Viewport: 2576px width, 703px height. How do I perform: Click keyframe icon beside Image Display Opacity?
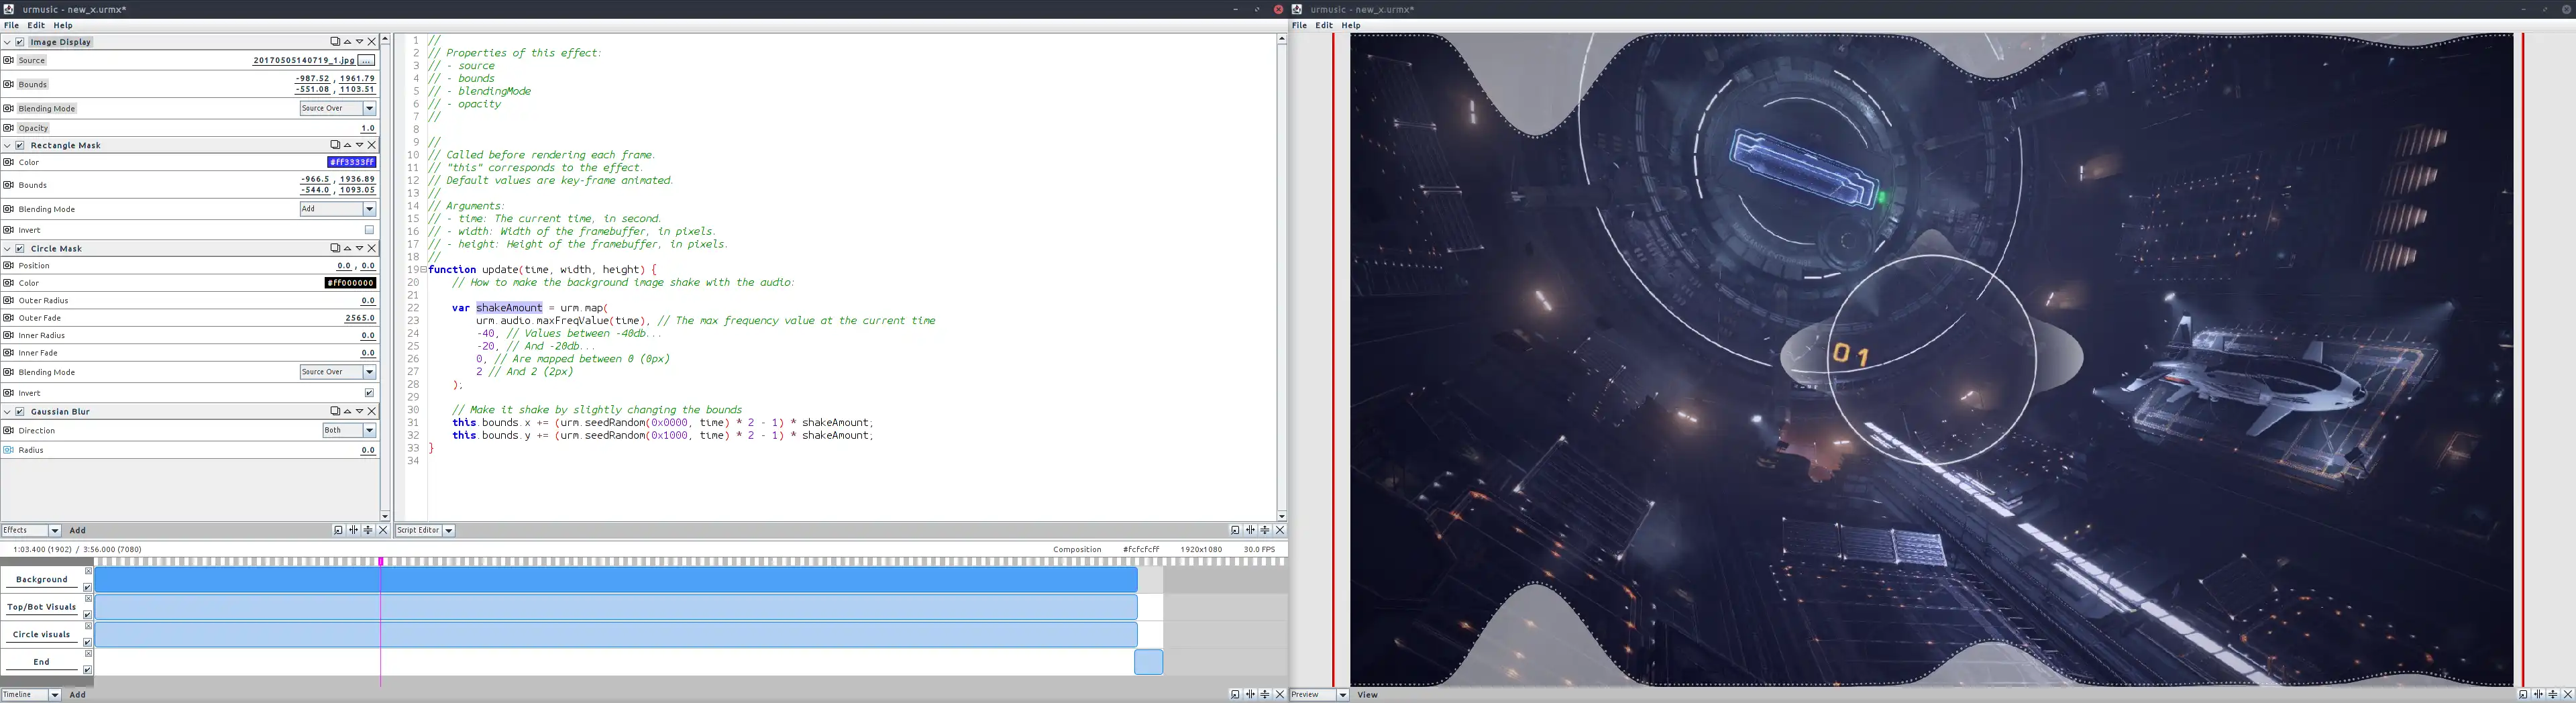point(8,128)
